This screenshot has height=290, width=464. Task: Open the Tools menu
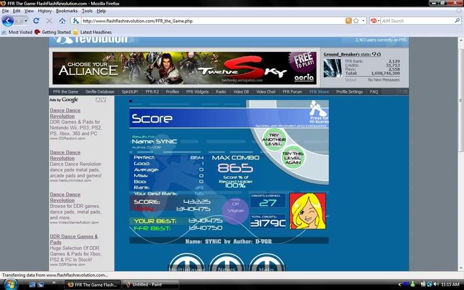pyautogui.click(x=87, y=11)
